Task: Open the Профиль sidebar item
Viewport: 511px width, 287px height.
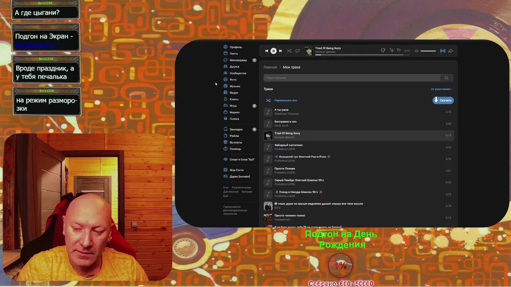Action: [x=233, y=47]
